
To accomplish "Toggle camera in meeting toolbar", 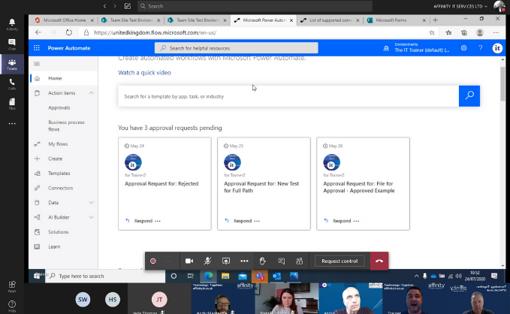I will [189, 261].
